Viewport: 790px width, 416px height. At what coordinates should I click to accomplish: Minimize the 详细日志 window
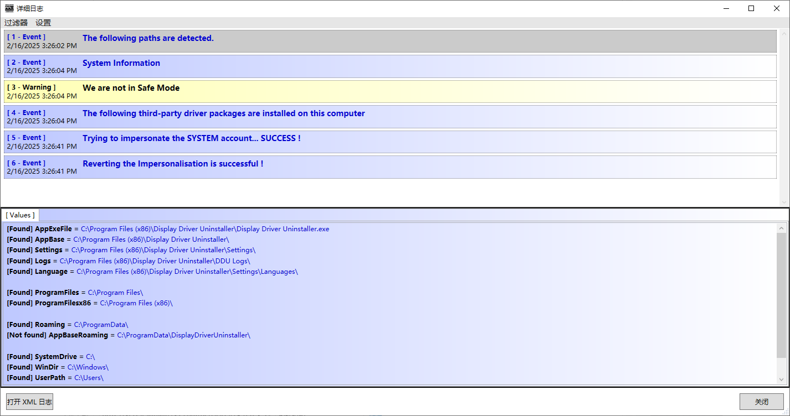(725, 8)
